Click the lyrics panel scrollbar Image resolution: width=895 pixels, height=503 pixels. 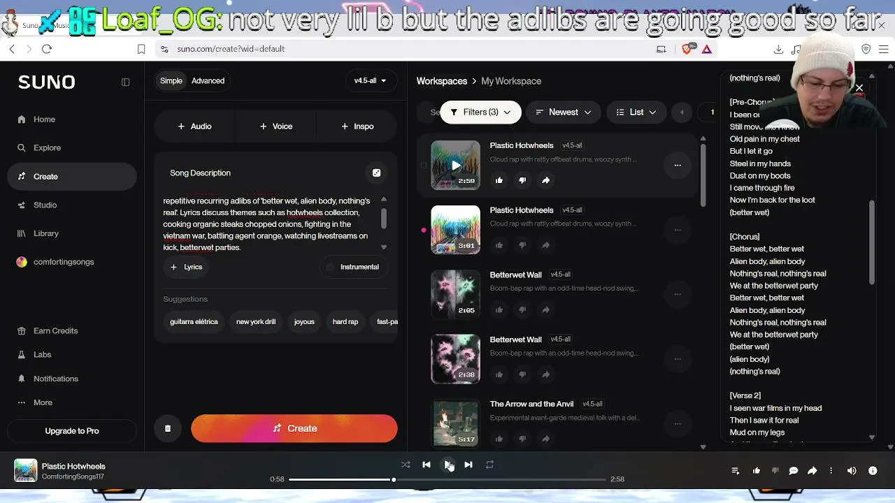tap(872, 242)
